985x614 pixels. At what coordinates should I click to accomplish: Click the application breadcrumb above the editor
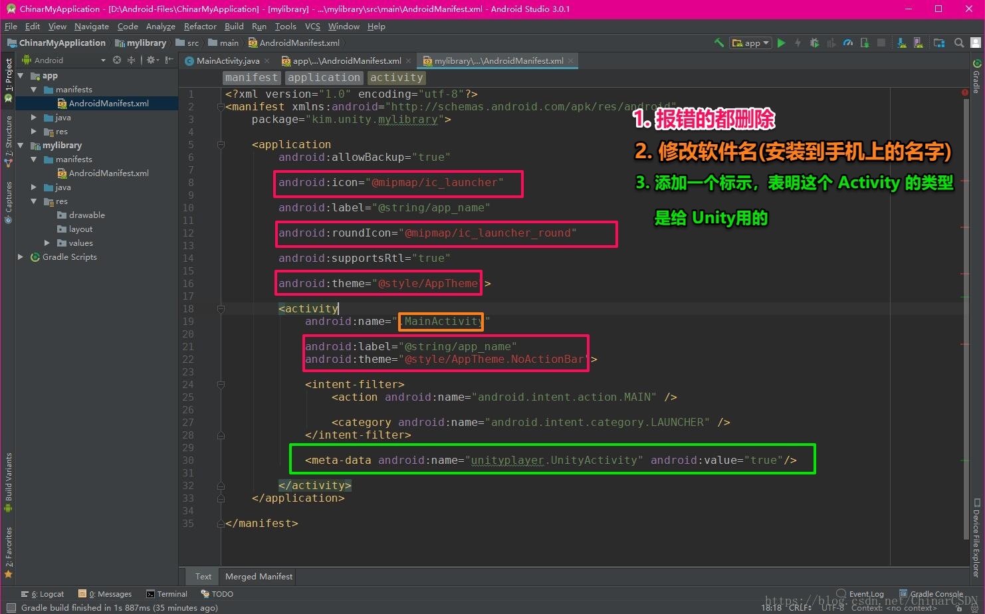pos(324,78)
